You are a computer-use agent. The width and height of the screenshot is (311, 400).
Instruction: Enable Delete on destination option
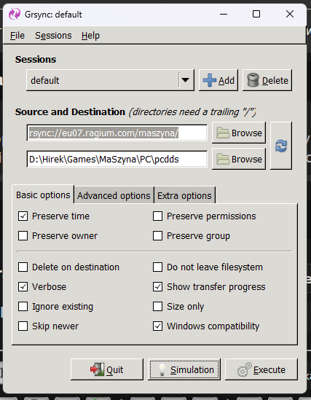(23, 267)
